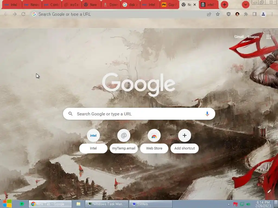Open the uBlock Origin extension icon
The height and width of the screenshot is (208, 278).
(x=229, y=14)
